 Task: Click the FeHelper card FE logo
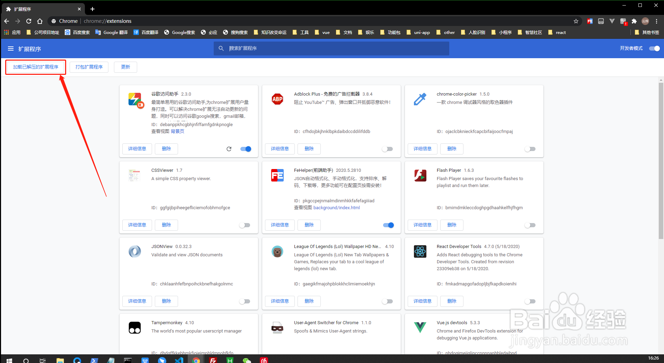pos(277,176)
